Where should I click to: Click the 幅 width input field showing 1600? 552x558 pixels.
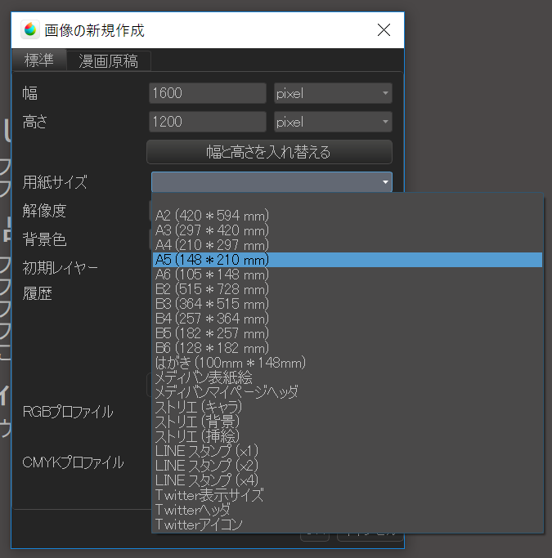[x=208, y=93]
